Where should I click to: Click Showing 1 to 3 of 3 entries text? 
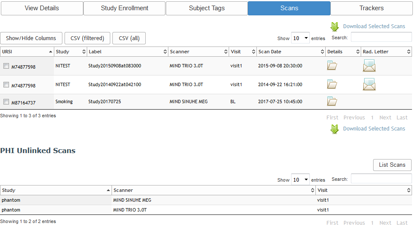(28, 116)
